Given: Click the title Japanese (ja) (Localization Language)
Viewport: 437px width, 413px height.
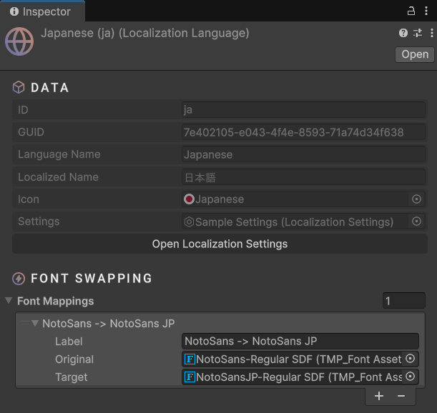Looking at the screenshot, I should (145, 33).
